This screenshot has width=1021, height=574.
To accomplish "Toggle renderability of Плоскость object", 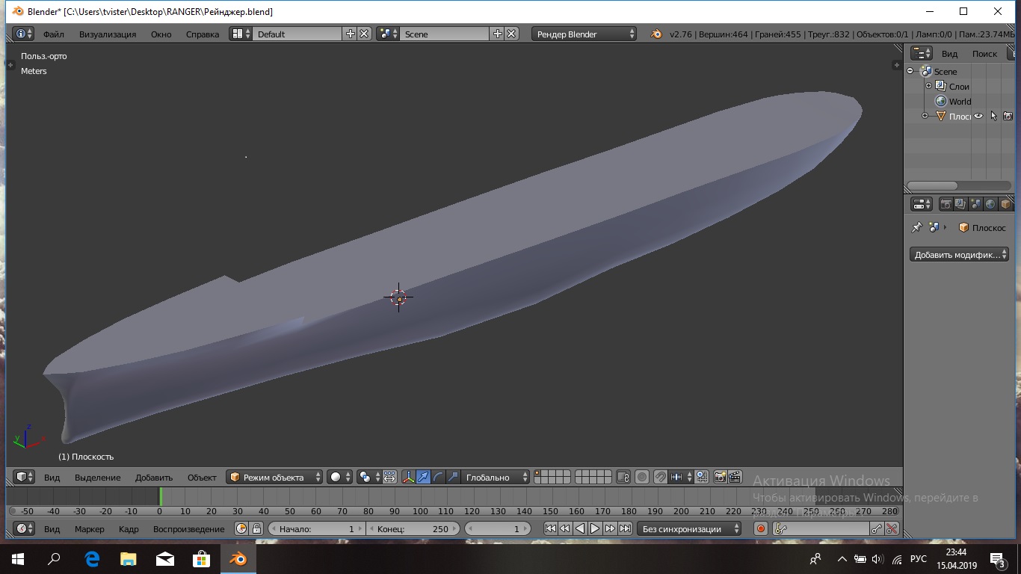I will 1008,116.
